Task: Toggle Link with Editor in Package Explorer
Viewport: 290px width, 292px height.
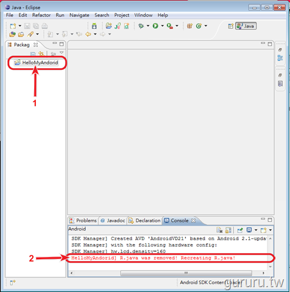Action: (x=41, y=54)
